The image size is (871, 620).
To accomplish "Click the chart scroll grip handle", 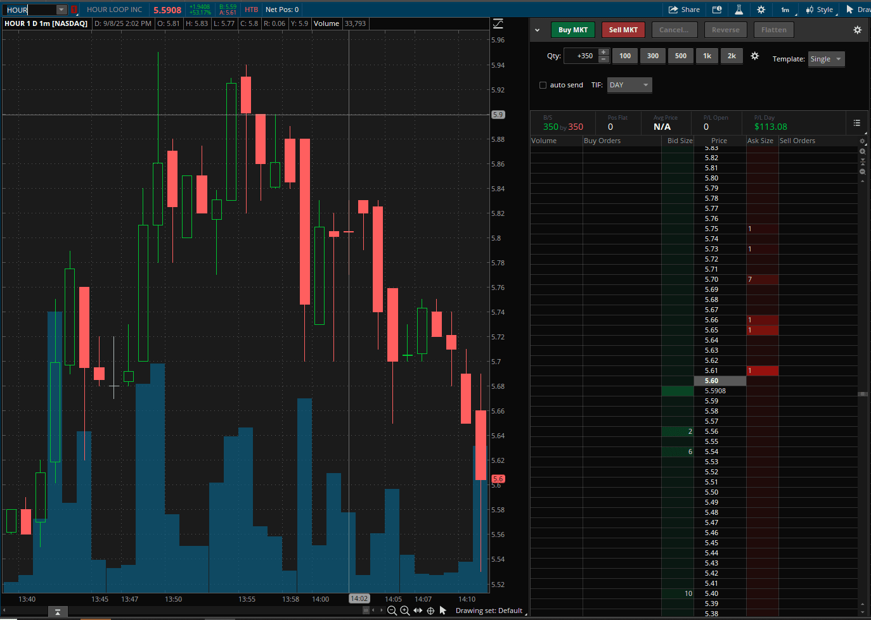I will 366,611.
